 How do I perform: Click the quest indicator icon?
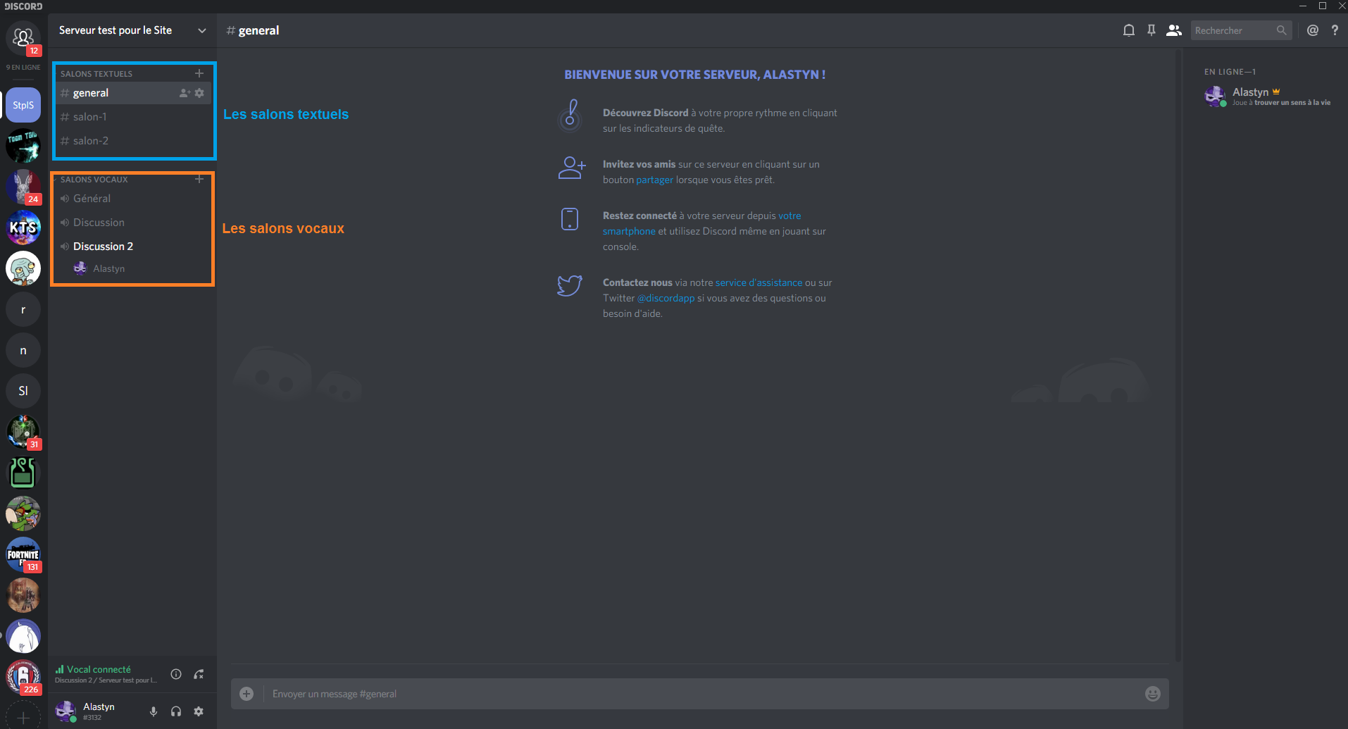pyautogui.click(x=570, y=116)
